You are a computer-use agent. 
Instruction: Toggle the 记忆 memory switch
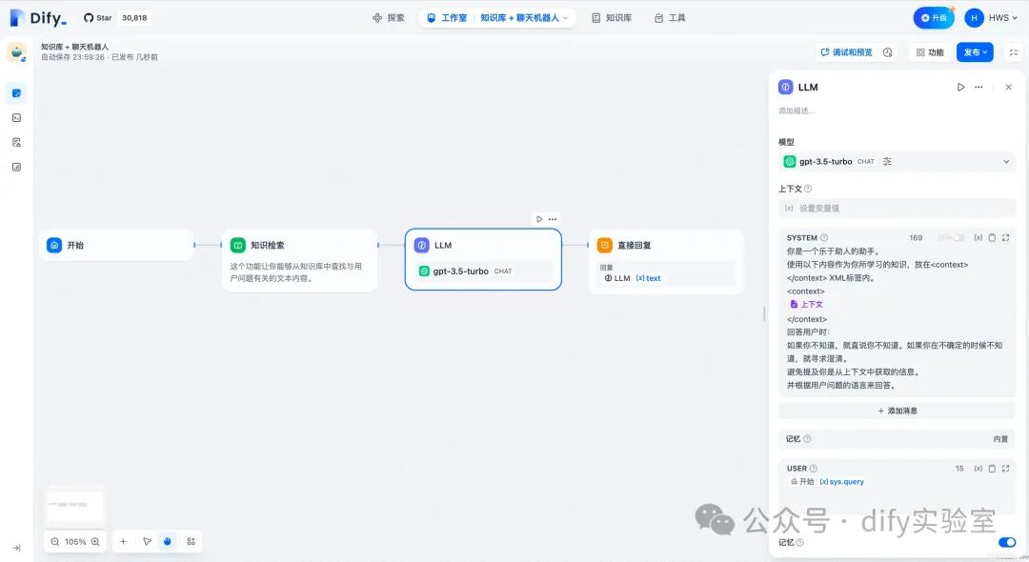(1007, 542)
